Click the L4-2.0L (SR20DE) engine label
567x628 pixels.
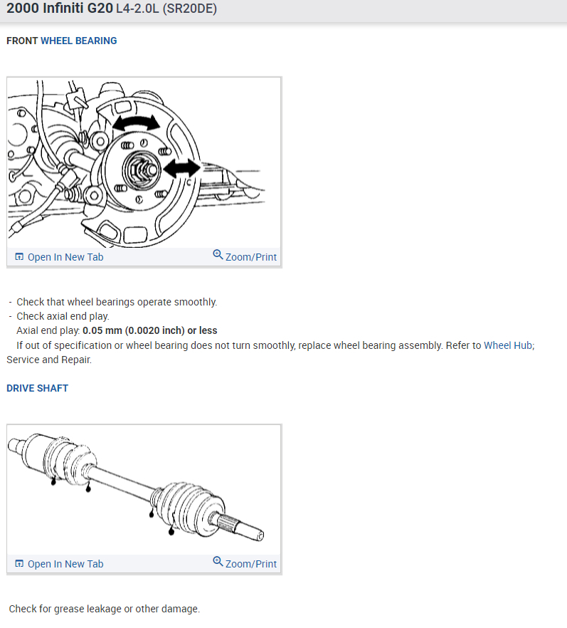(x=166, y=9)
